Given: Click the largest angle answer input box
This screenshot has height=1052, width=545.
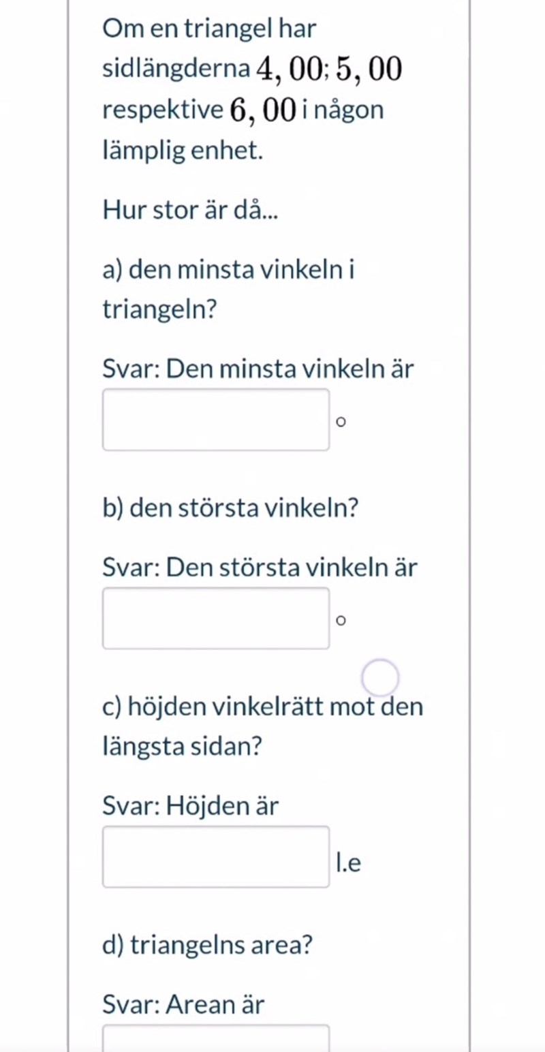Looking at the screenshot, I should click(x=216, y=618).
